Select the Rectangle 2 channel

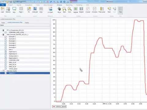12,43
